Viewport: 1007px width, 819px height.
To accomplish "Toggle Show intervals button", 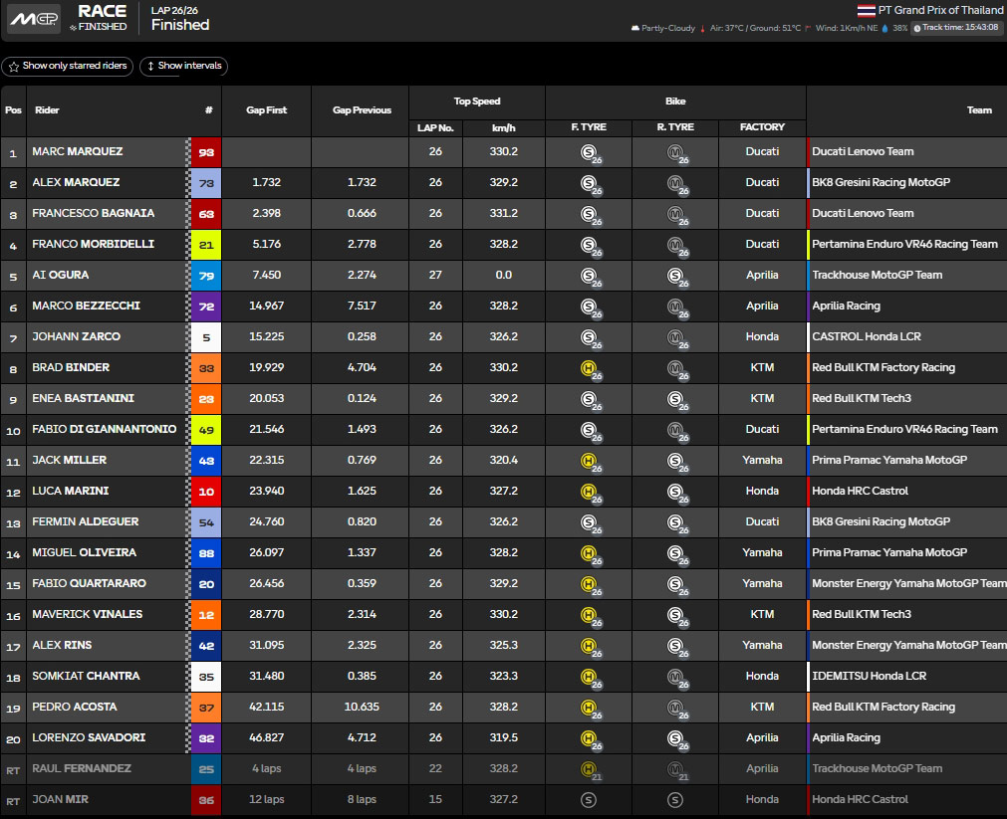I will (182, 67).
